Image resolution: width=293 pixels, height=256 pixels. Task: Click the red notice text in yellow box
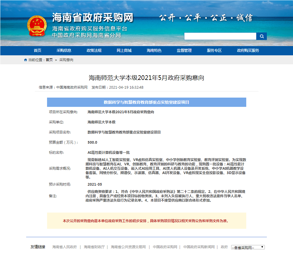146,221
